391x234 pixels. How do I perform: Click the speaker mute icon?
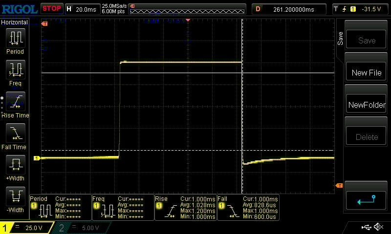pos(378,227)
